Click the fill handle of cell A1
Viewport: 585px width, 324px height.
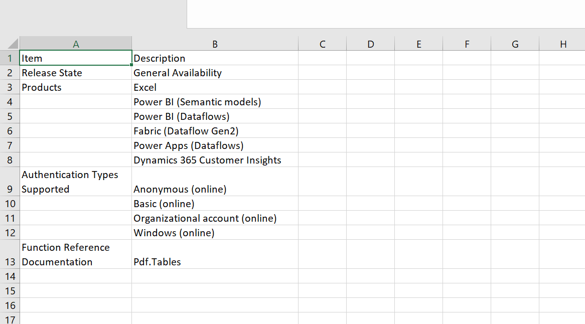[x=131, y=65]
